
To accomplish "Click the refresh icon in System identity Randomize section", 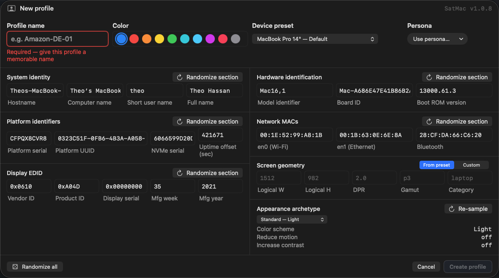I will [x=180, y=77].
